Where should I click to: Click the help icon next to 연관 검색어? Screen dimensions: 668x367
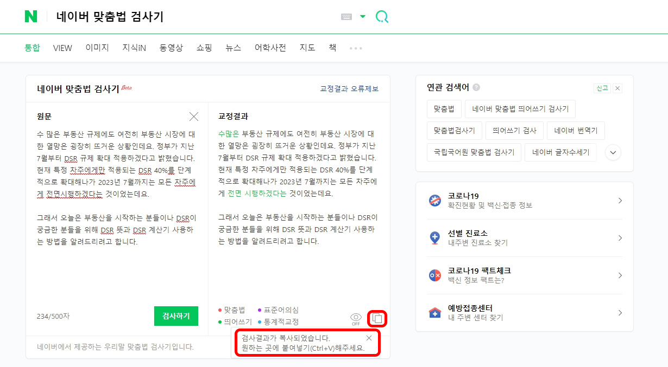point(476,87)
